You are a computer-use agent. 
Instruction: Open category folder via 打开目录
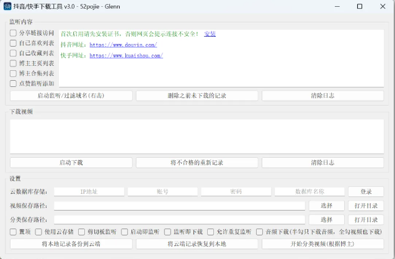366,220
